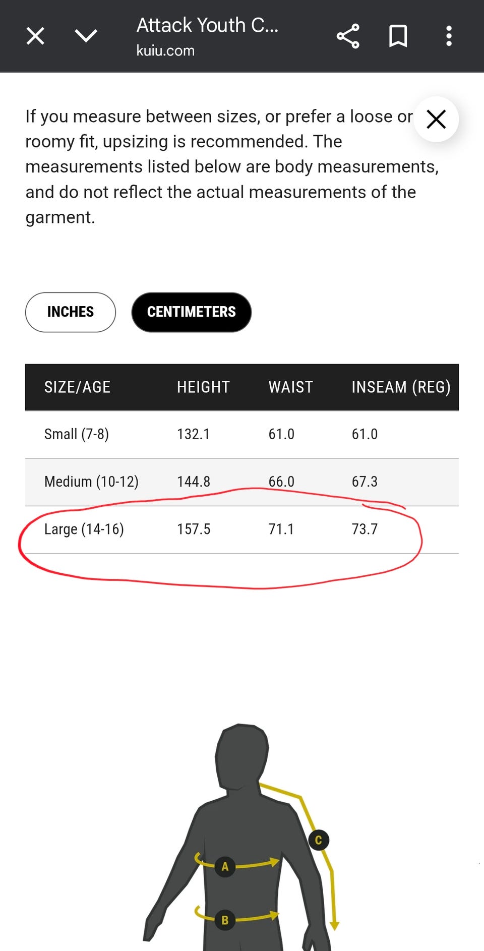Click the WAIST column header
Image resolution: width=484 pixels, height=951 pixels.
click(290, 387)
